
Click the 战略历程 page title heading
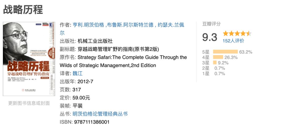23,10
